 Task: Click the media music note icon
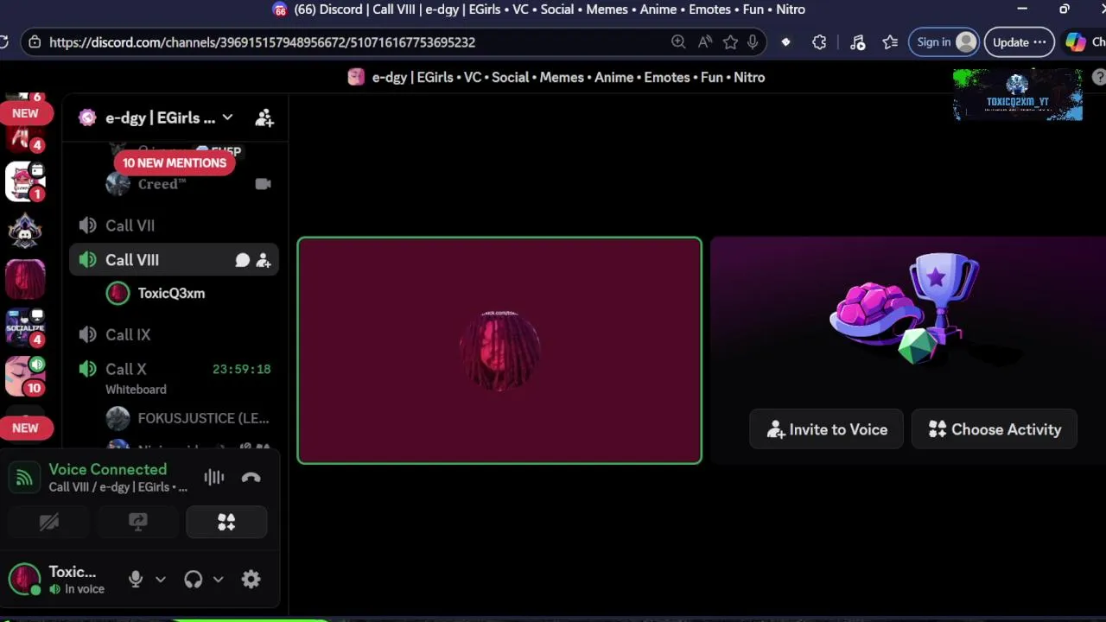click(857, 41)
